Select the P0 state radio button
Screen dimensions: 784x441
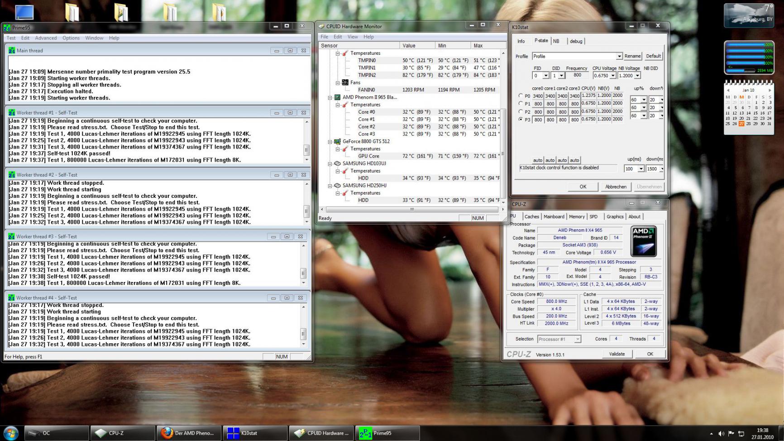[x=521, y=96]
